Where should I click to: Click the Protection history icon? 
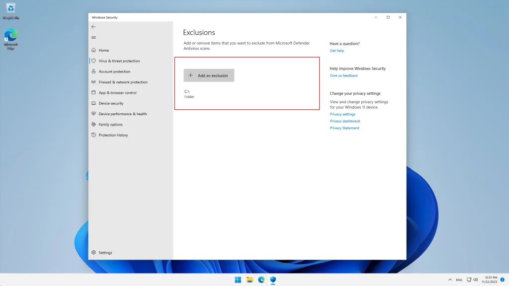tap(93, 135)
